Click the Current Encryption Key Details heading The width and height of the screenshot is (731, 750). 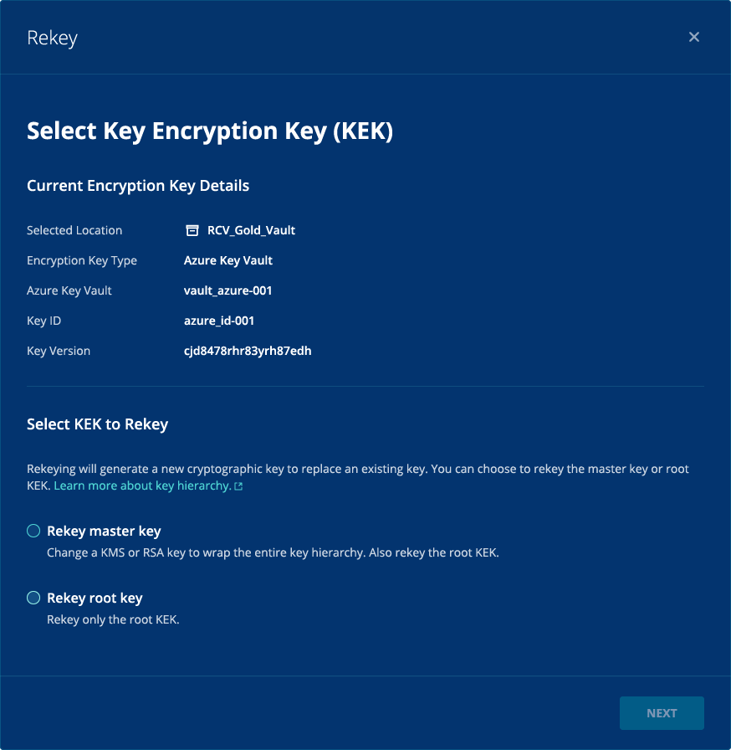point(138,186)
